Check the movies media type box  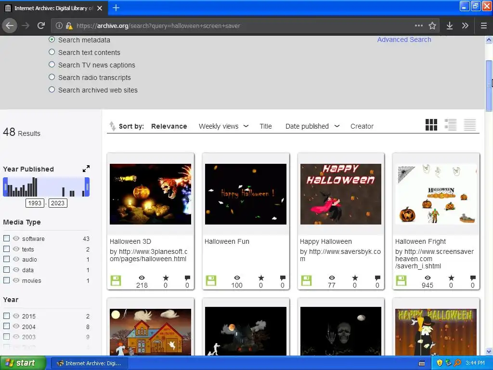[6, 280]
